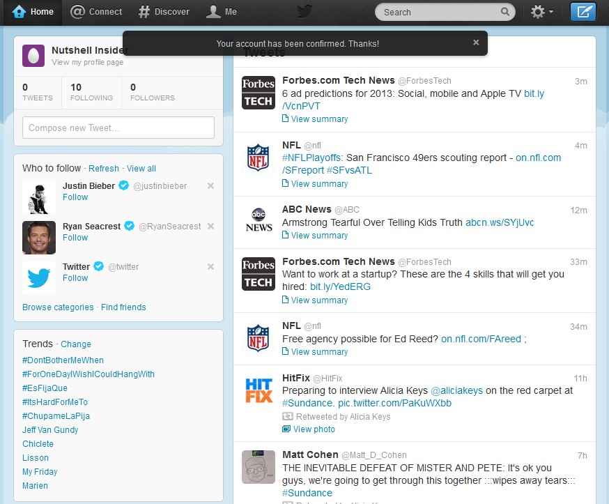The width and height of the screenshot is (609, 504).
Task: Open the 0 Followers list
Action: coord(153,92)
